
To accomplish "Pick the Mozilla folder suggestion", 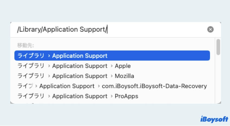I will (x=124, y=76).
